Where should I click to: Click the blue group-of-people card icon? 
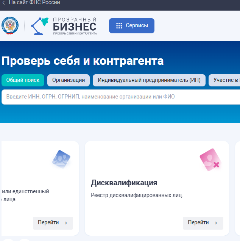click(61, 159)
